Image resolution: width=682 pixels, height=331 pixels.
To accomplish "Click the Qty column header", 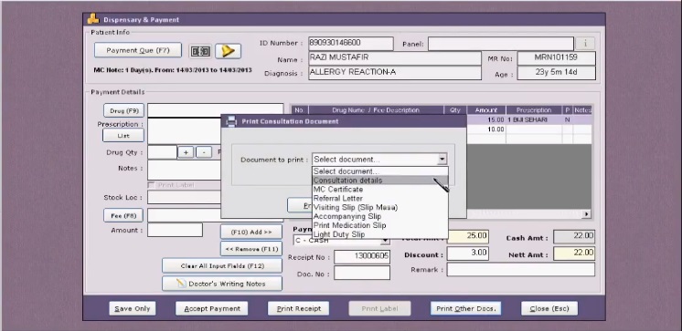I will pos(455,110).
